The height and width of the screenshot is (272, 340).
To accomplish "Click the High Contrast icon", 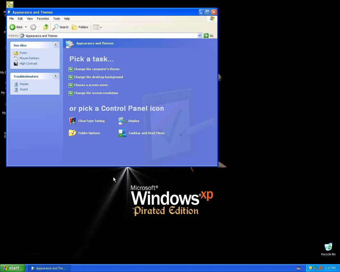I will [x=16, y=63].
